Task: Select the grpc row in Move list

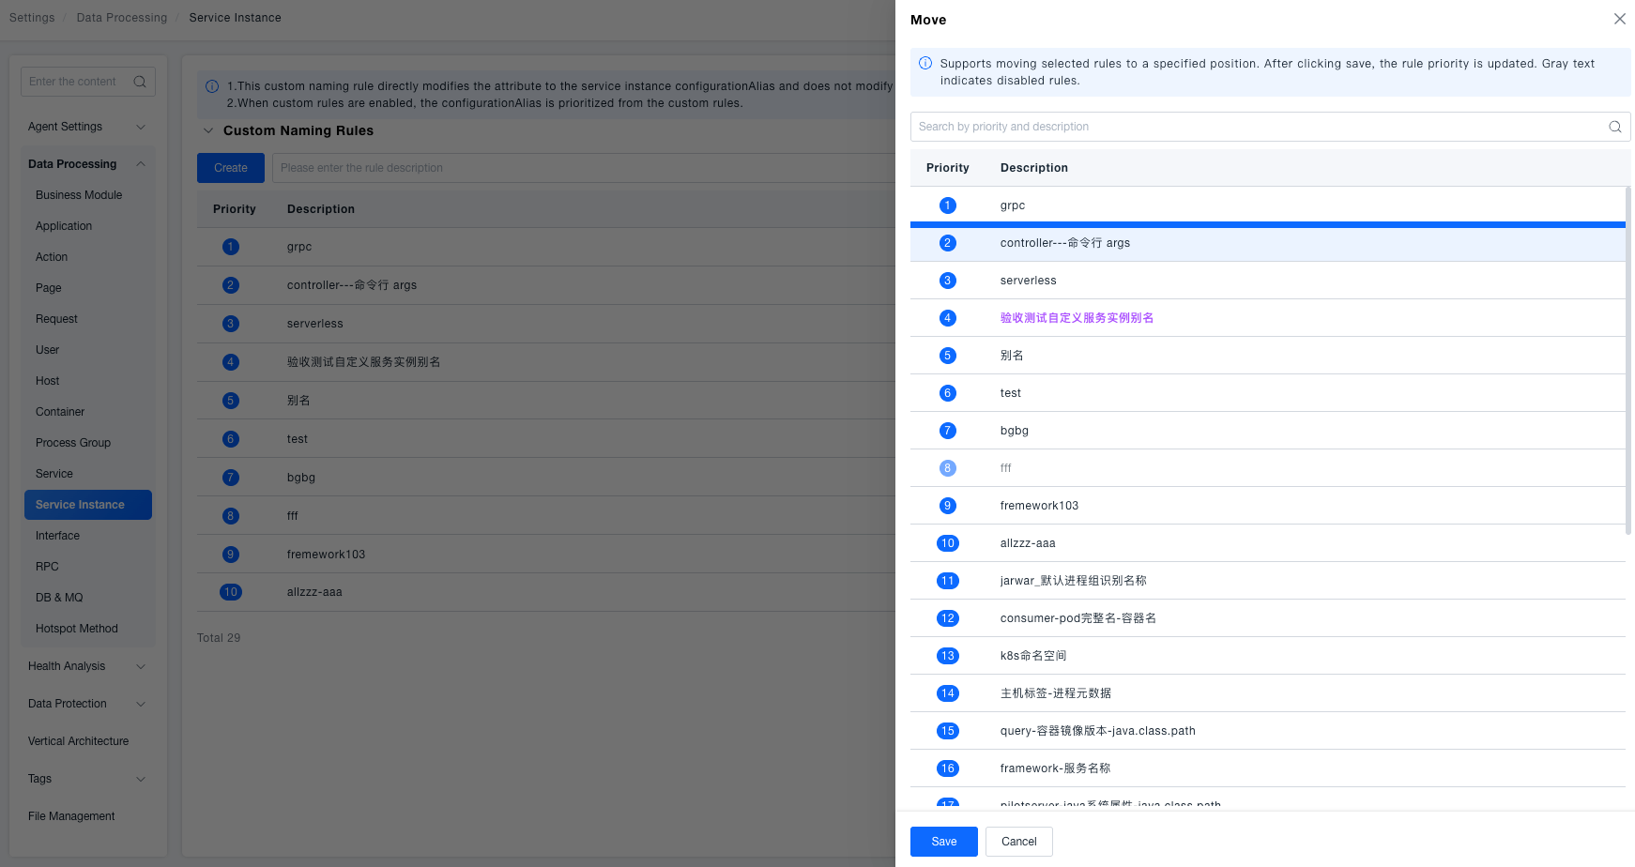Action: click(1268, 205)
